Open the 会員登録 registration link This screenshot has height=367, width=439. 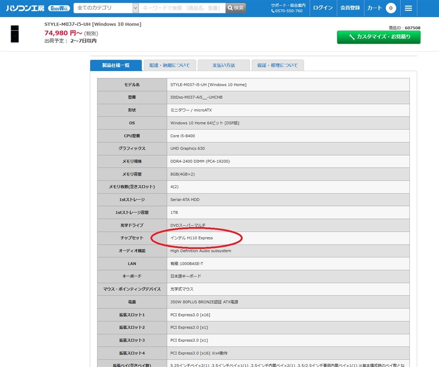(350, 8)
